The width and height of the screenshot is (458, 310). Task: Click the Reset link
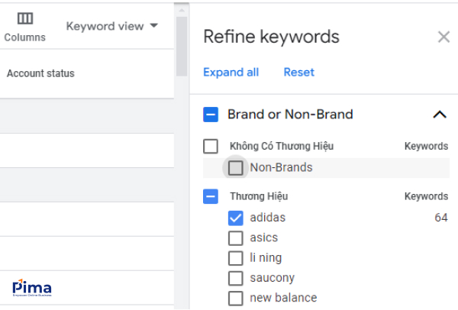[298, 73]
